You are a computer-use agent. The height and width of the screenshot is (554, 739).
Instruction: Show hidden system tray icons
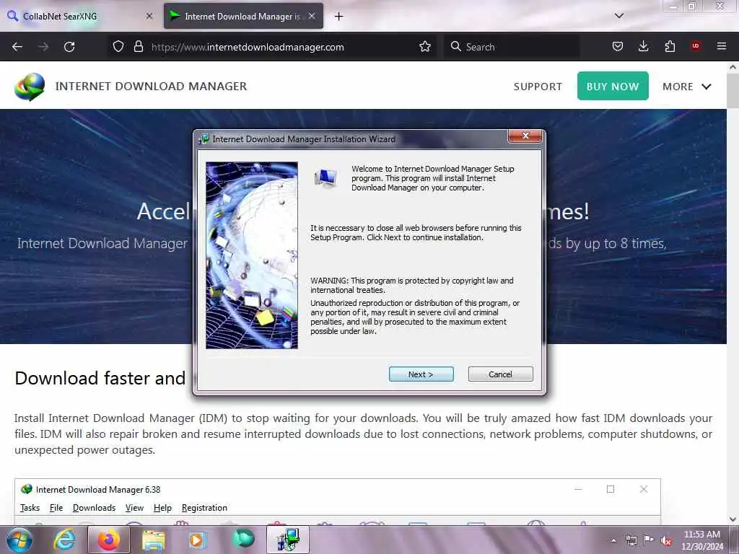(x=613, y=541)
